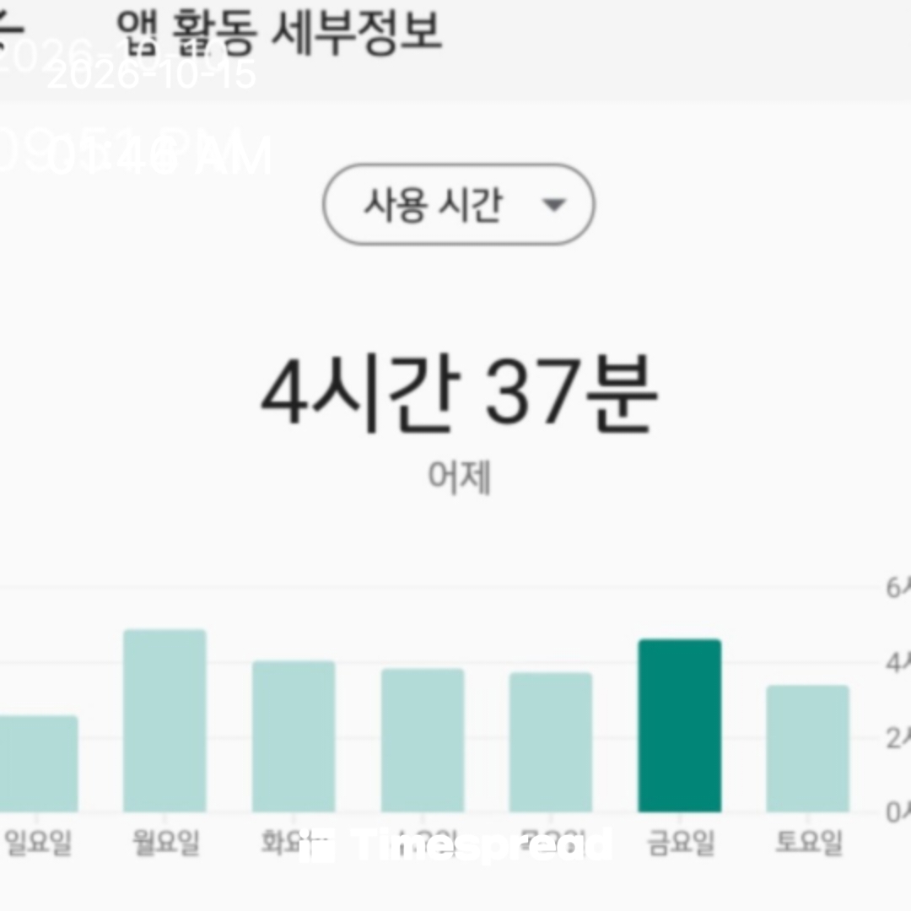
Task: Pick the Thursday (목요일) bar
Action: (x=551, y=742)
